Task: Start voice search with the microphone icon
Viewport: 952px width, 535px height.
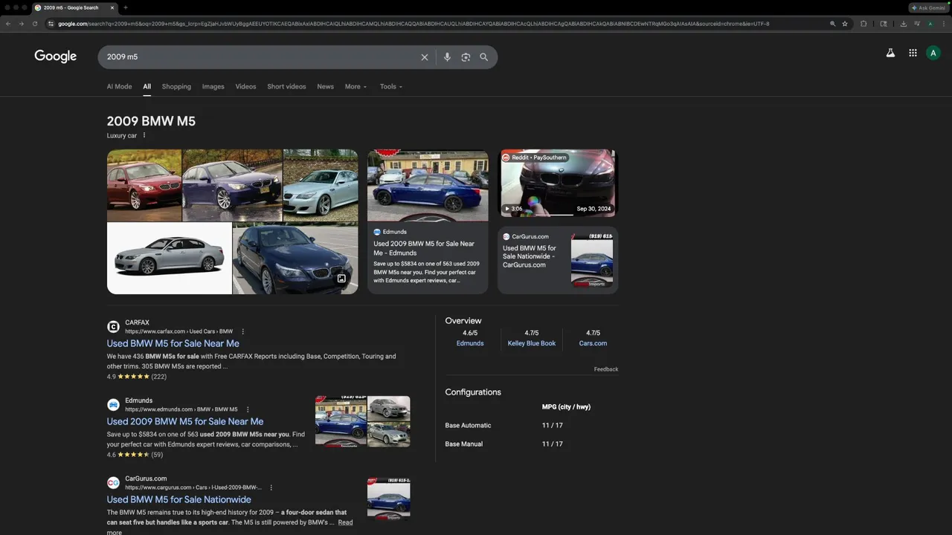Action: (x=447, y=57)
